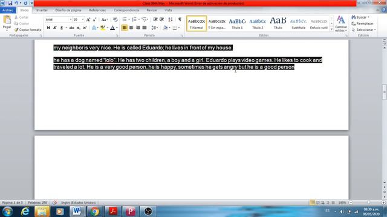Image resolution: width=387 pixels, height=217 pixels.
Task: Switch to the Revisar tab
Action: click(152, 10)
